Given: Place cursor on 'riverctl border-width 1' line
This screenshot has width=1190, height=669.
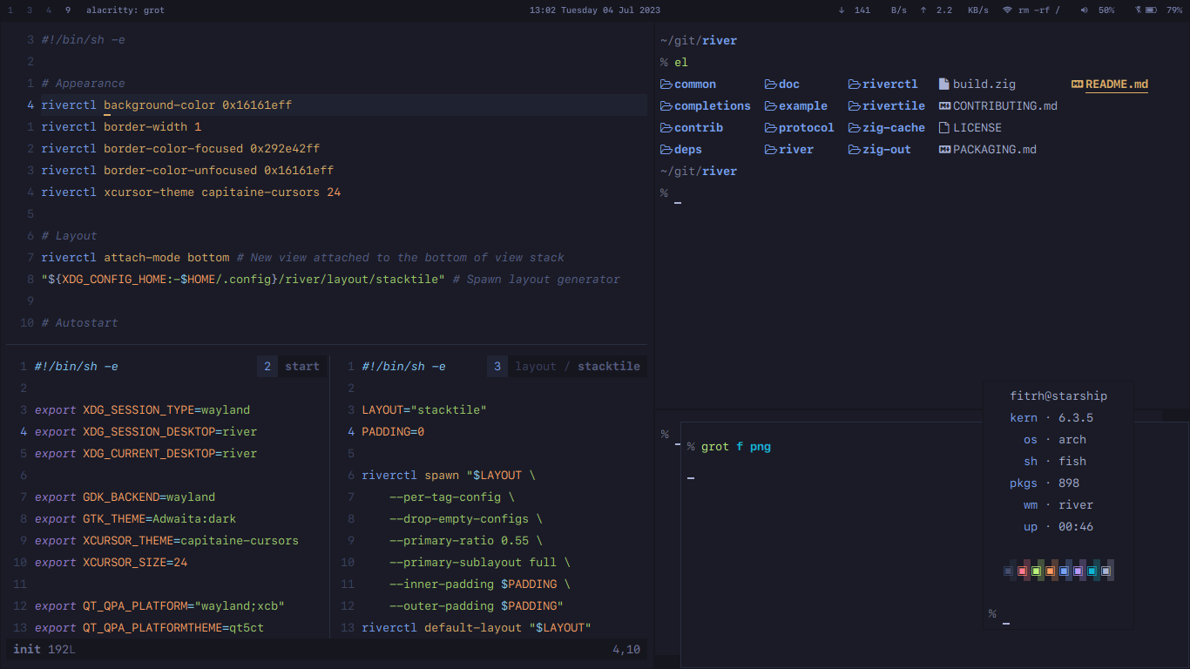Looking at the screenshot, I should pyautogui.click(x=121, y=127).
